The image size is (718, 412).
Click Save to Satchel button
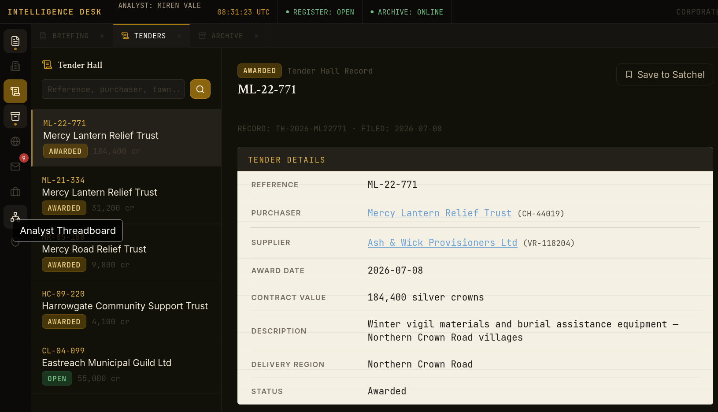[x=664, y=74]
